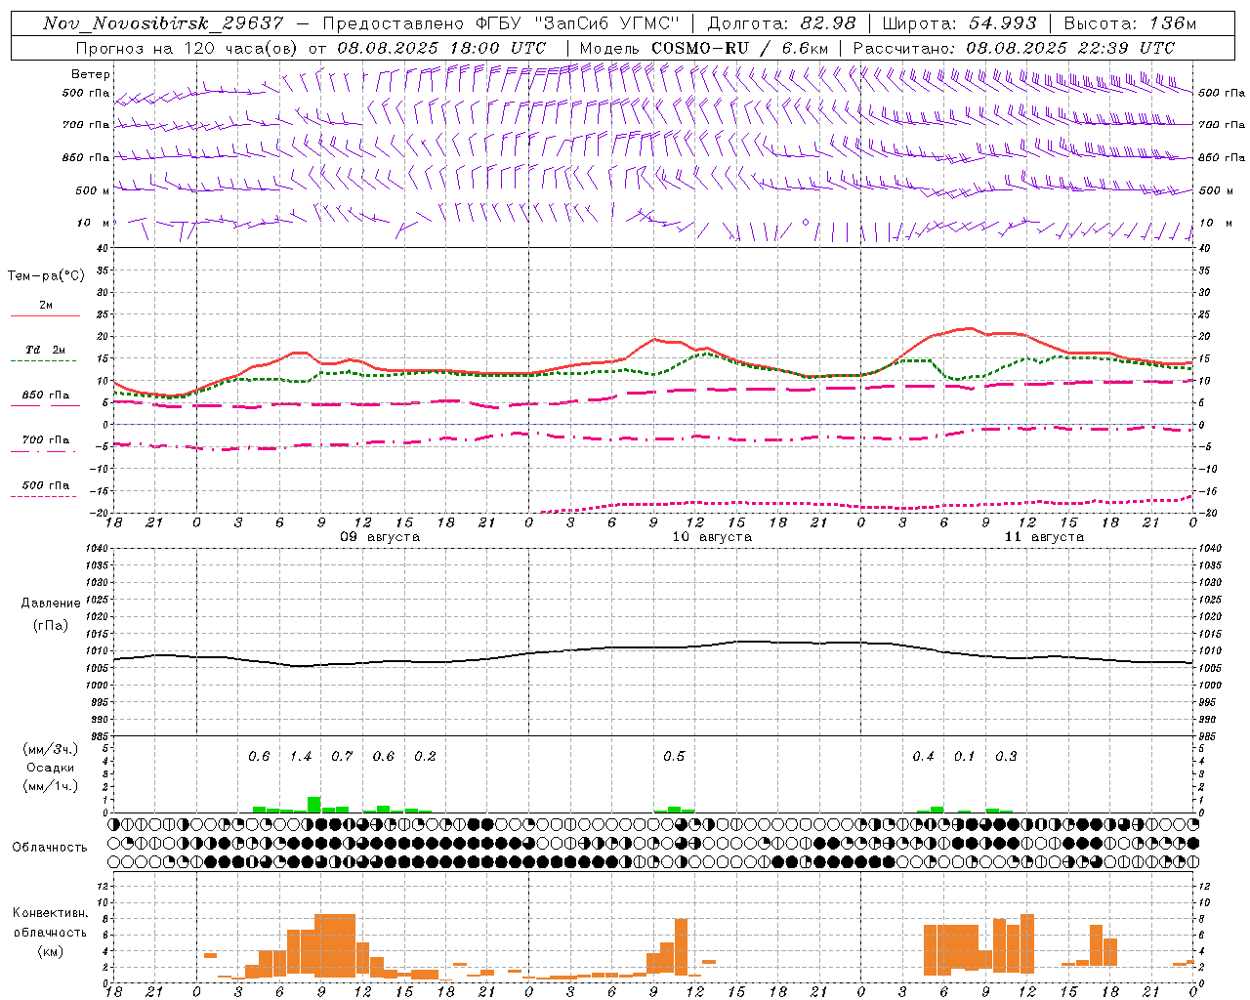Click the '09 августа' date label

tap(380, 537)
